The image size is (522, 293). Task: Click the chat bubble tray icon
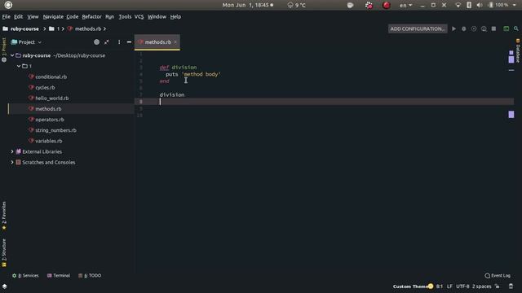click(350, 5)
